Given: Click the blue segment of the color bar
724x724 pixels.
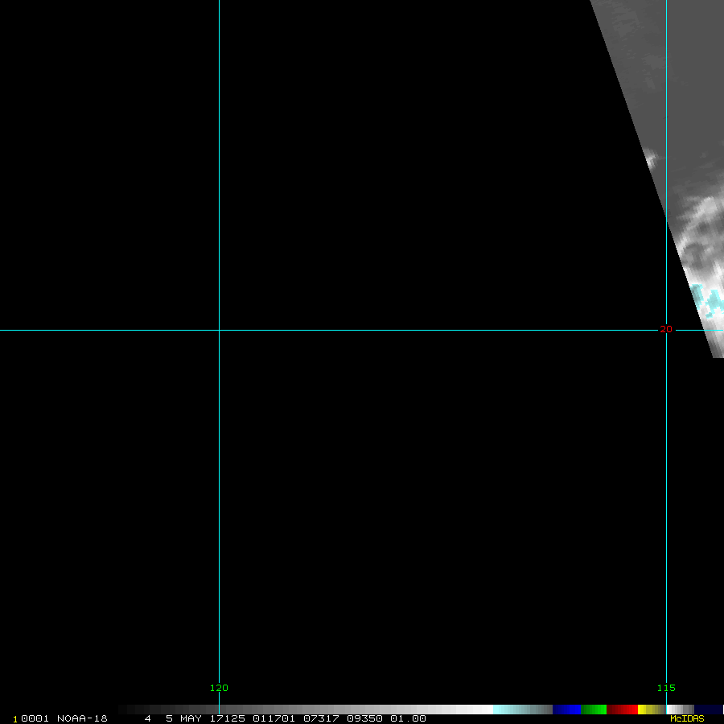Looking at the screenshot, I should [566, 710].
